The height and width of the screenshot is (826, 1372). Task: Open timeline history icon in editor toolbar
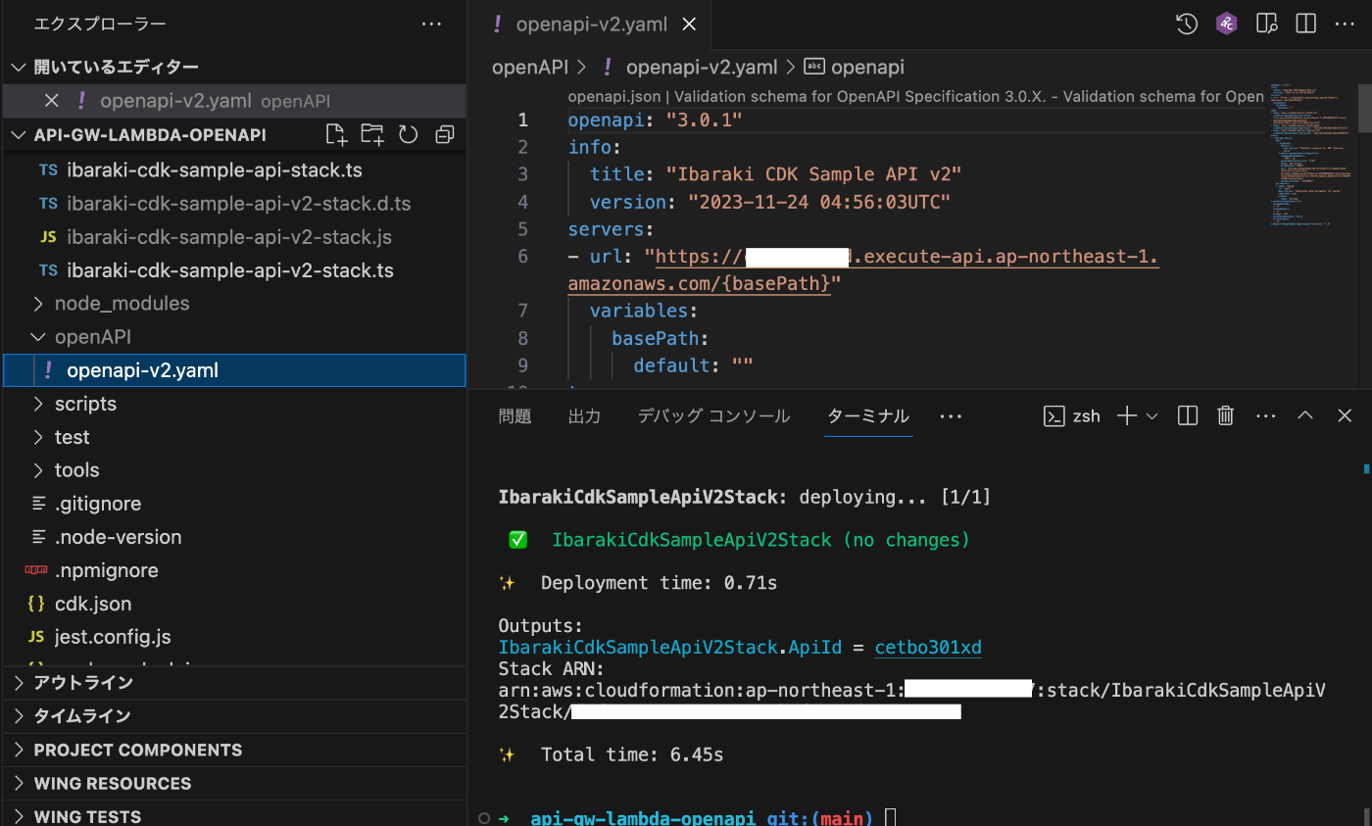[1187, 24]
